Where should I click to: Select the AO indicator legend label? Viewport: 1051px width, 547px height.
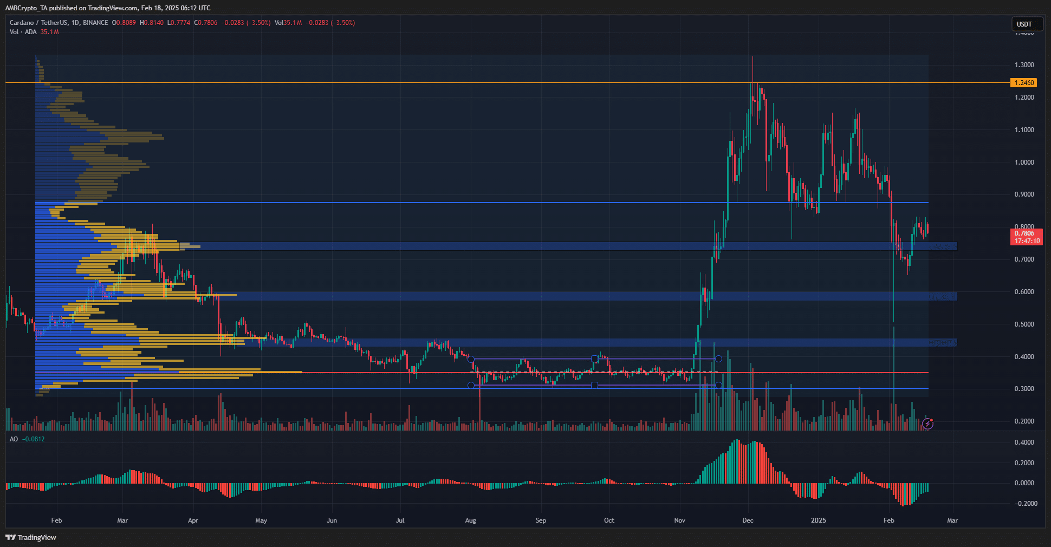click(x=14, y=439)
